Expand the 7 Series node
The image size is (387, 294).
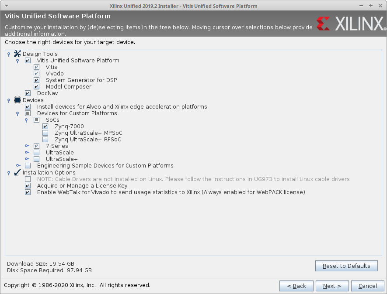pos(27,146)
